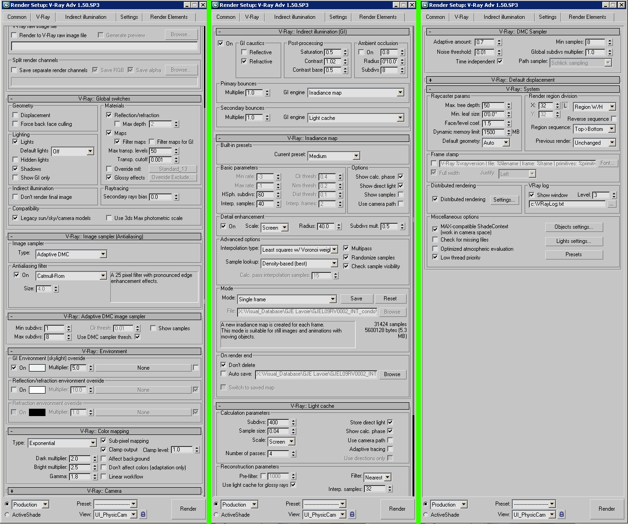Click spinner arrows for VRay log Level

click(614, 195)
